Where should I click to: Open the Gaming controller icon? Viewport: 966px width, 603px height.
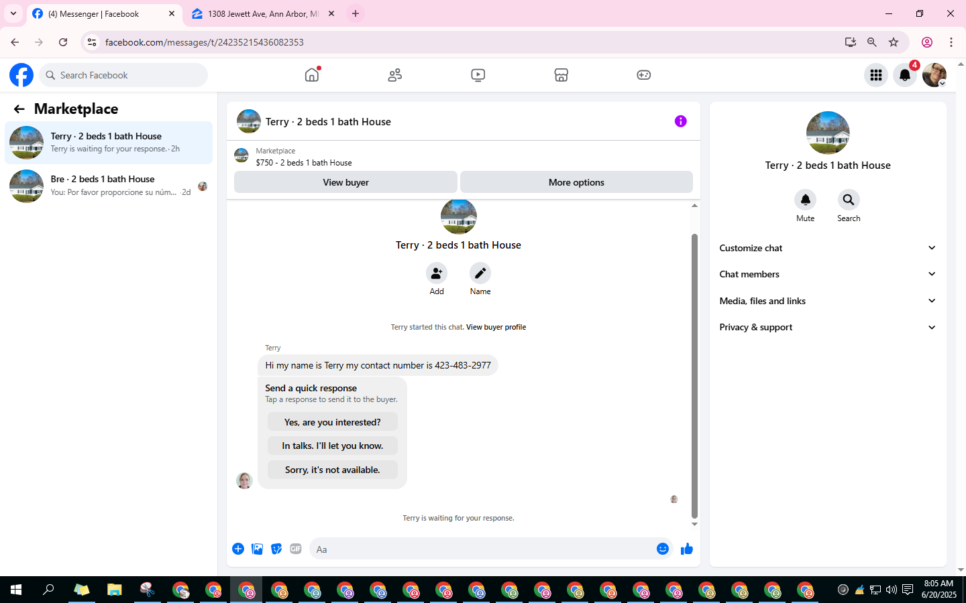click(644, 75)
